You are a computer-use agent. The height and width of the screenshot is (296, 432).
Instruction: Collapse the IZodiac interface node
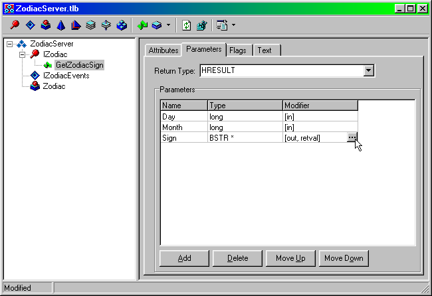pyautogui.click(x=22, y=54)
